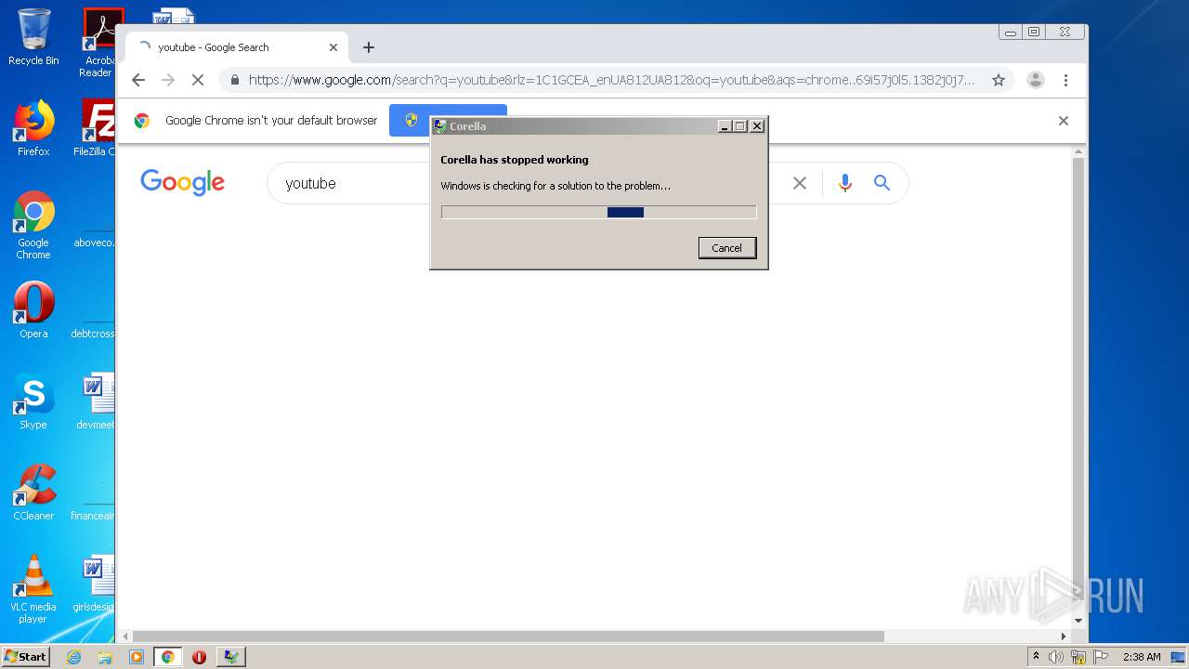Bookmark this page with star icon
The height and width of the screenshot is (669, 1189).
[x=999, y=80]
